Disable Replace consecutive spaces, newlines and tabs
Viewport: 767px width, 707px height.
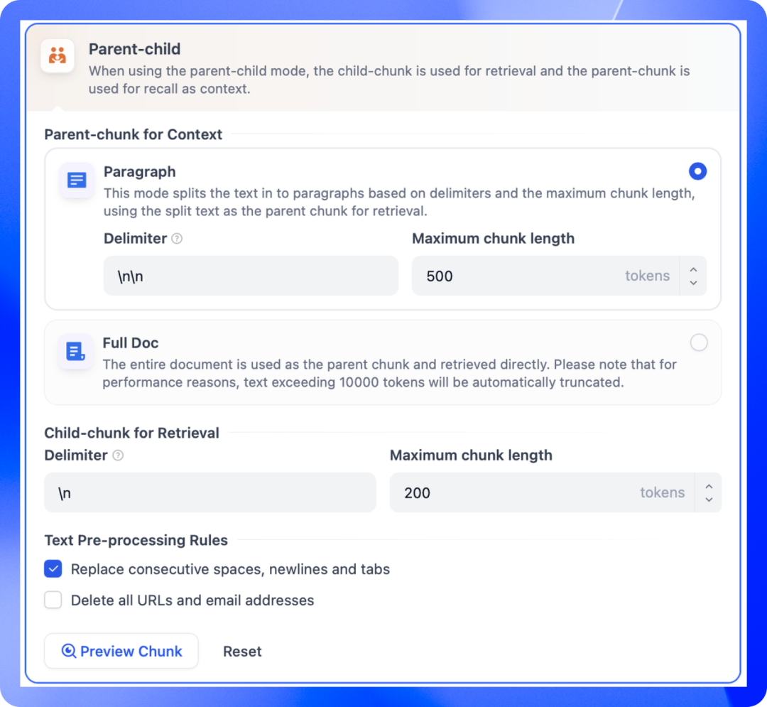pyautogui.click(x=53, y=569)
